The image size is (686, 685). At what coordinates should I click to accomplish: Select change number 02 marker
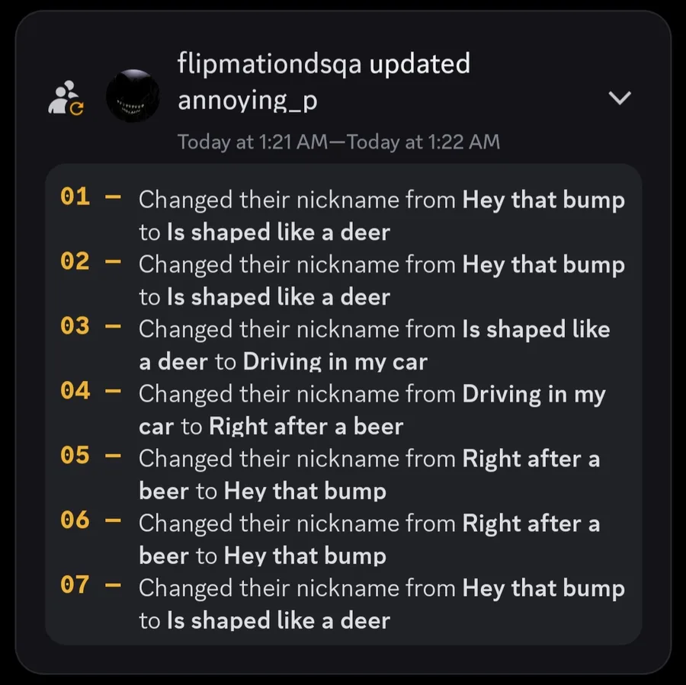click(x=75, y=262)
